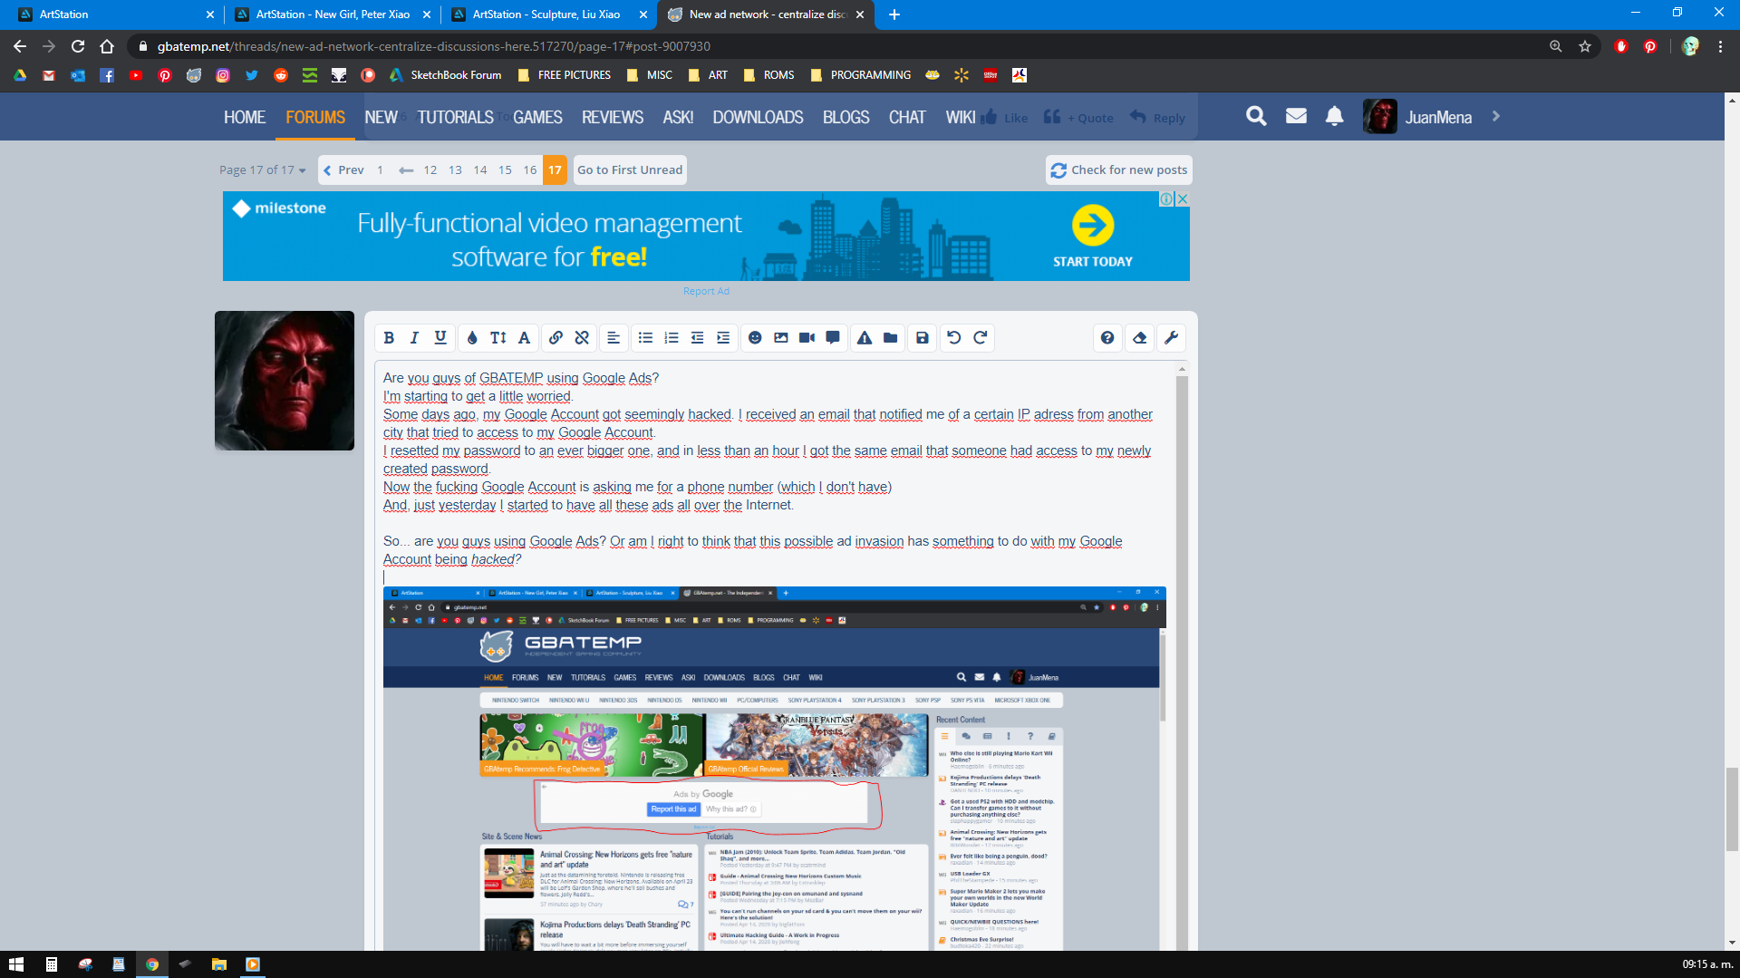This screenshot has height=978, width=1740.
Task: Insert a bulleted list
Action: tap(645, 338)
